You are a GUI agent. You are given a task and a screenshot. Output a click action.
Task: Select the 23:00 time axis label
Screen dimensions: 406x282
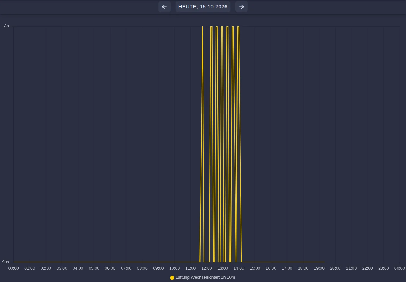pos(383,268)
